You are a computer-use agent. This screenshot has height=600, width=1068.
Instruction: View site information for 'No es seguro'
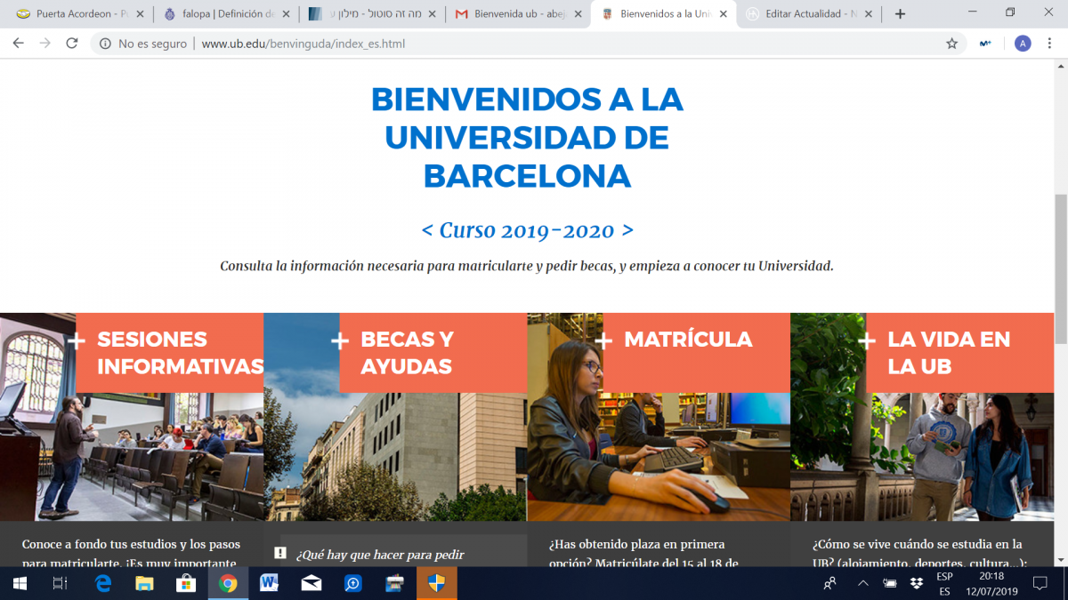[142, 44]
